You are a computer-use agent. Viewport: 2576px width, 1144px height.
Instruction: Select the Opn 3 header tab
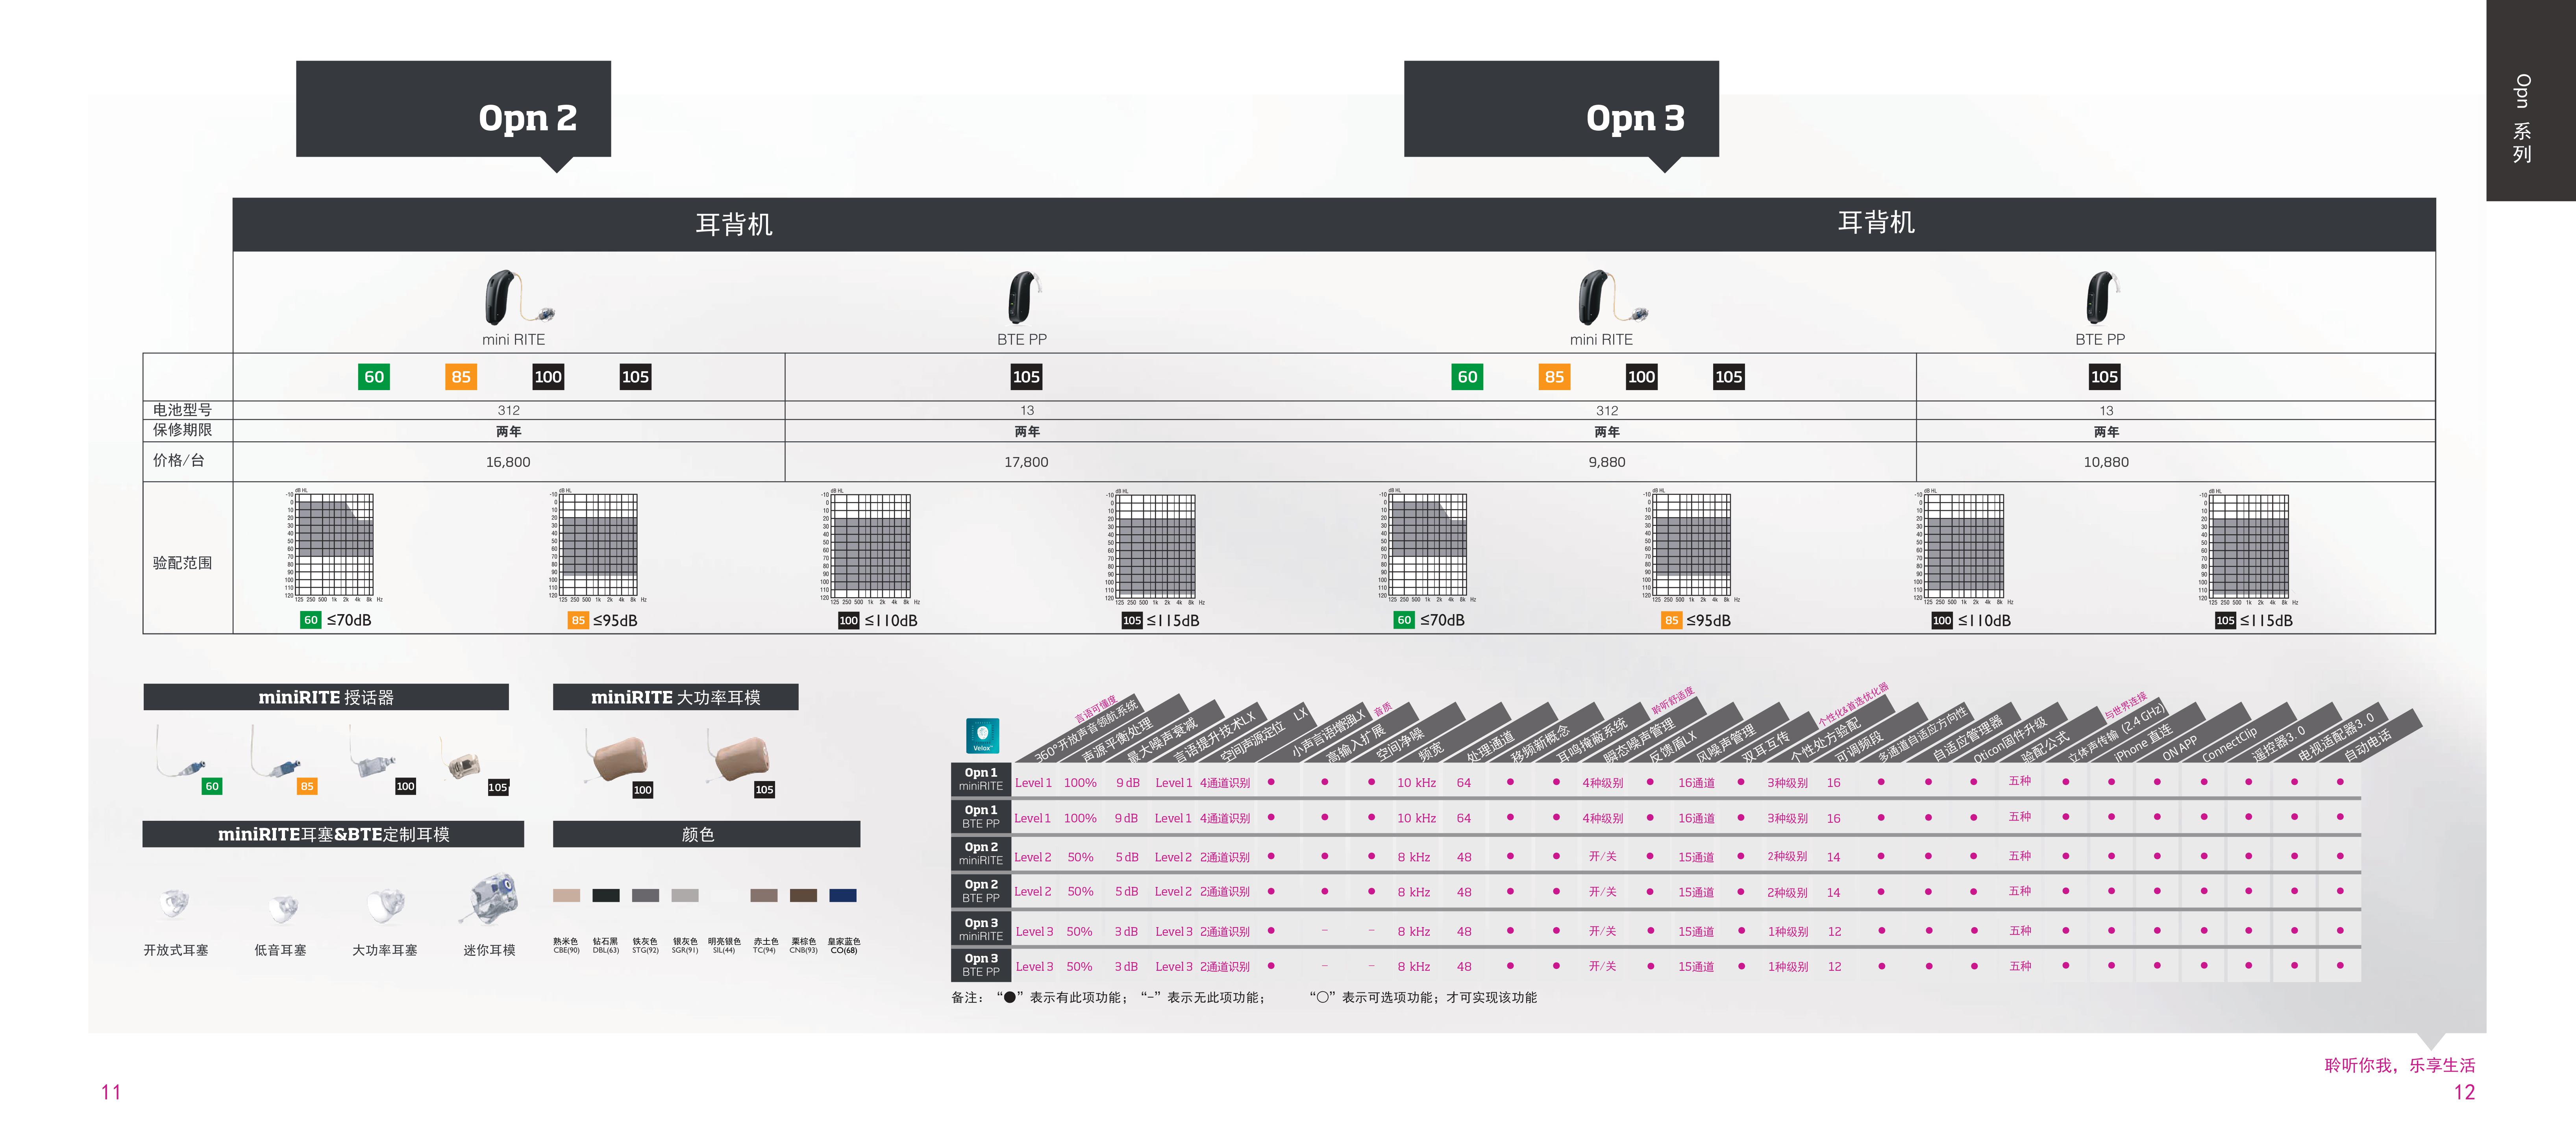(1561, 109)
